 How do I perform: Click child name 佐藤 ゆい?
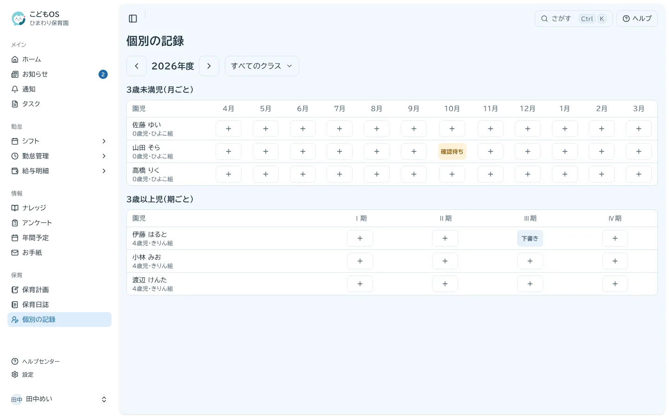click(x=147, y=125)
